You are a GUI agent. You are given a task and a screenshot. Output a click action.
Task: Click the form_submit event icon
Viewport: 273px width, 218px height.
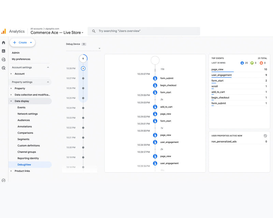155,78
